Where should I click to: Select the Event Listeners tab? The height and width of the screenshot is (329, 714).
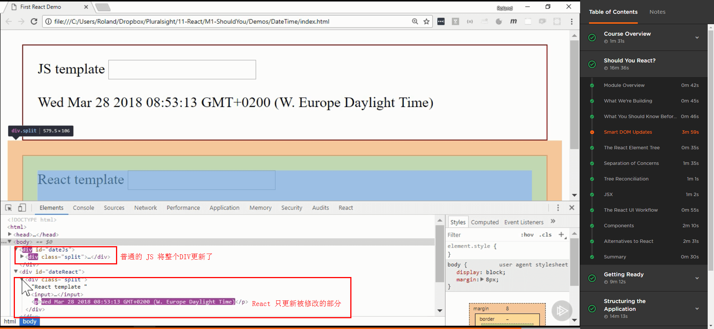(x=524, y=222)
